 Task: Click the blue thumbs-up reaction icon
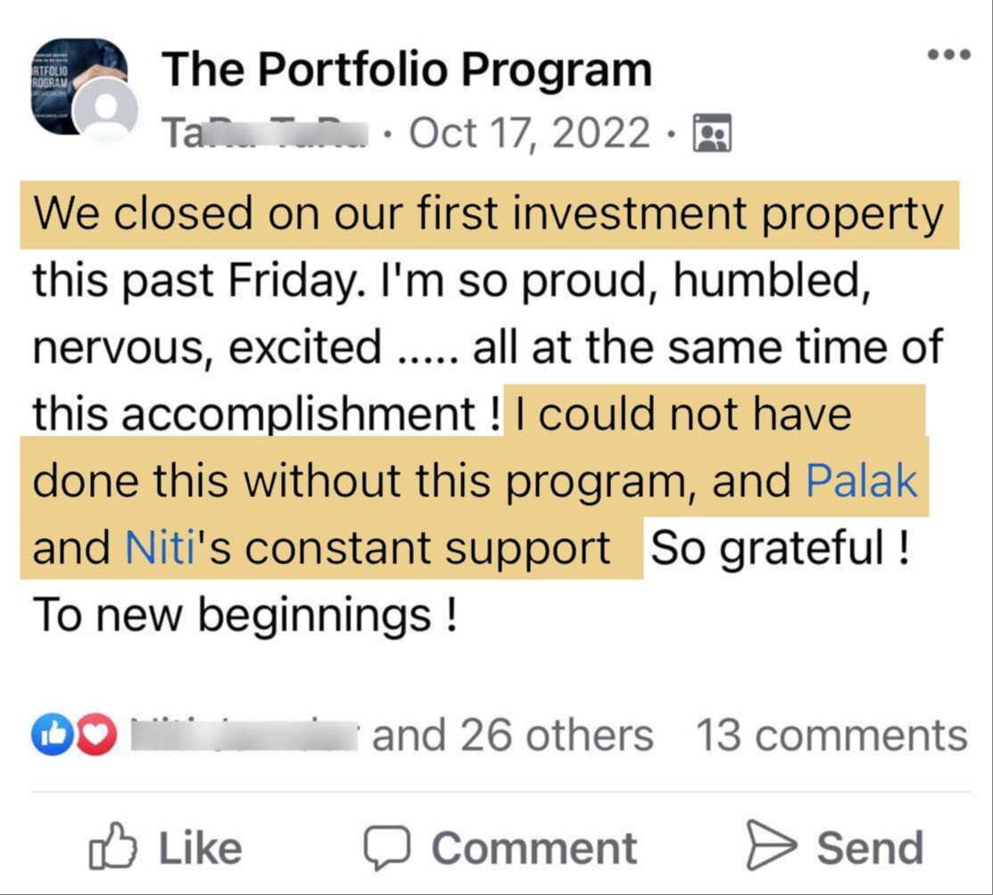(x=48, y=736)
